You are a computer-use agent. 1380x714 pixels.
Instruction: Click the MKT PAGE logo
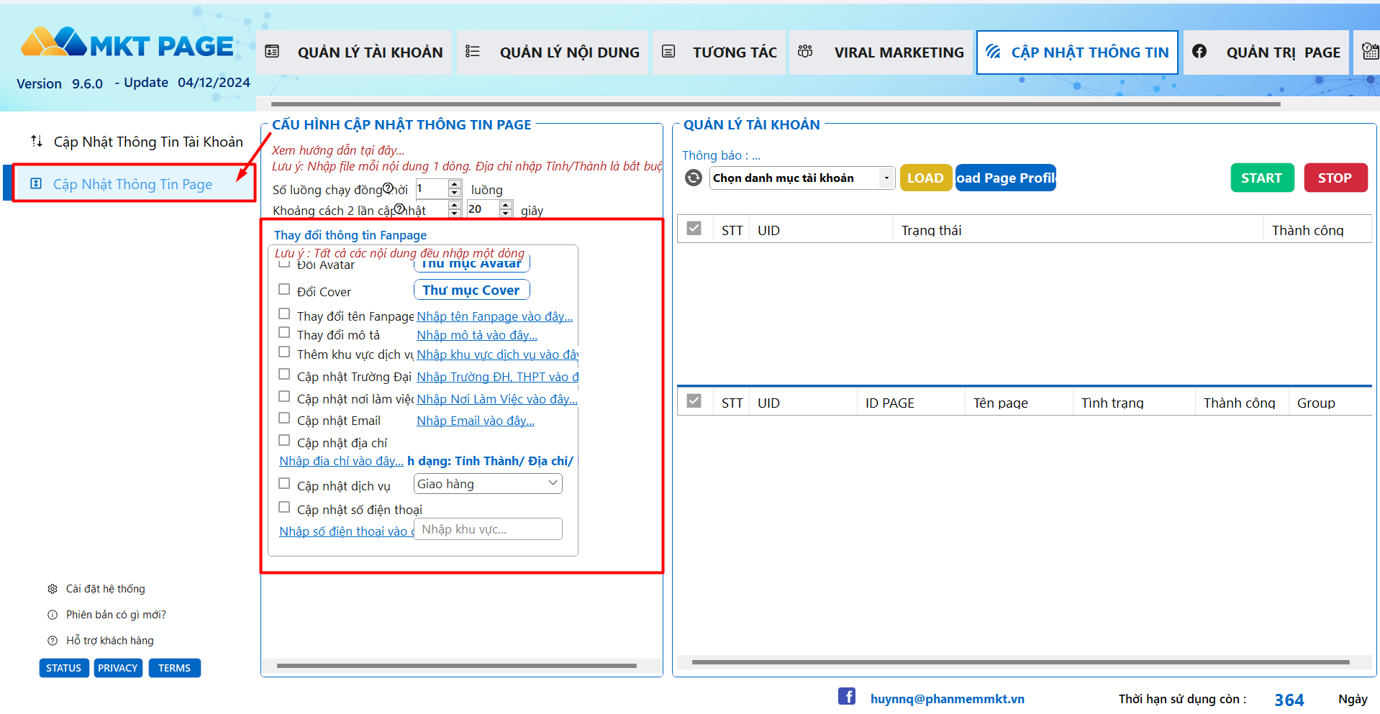point(127,43)
